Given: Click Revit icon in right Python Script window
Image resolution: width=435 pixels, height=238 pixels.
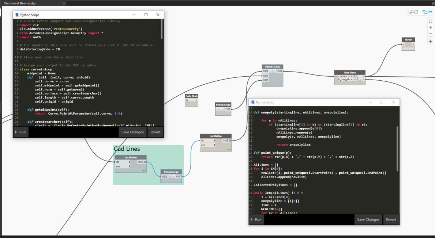Looking at the screenshot, I should 253,103.
